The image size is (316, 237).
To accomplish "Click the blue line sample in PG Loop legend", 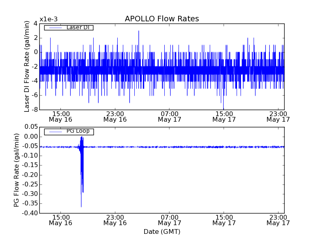I will click(x=55, y=132).
